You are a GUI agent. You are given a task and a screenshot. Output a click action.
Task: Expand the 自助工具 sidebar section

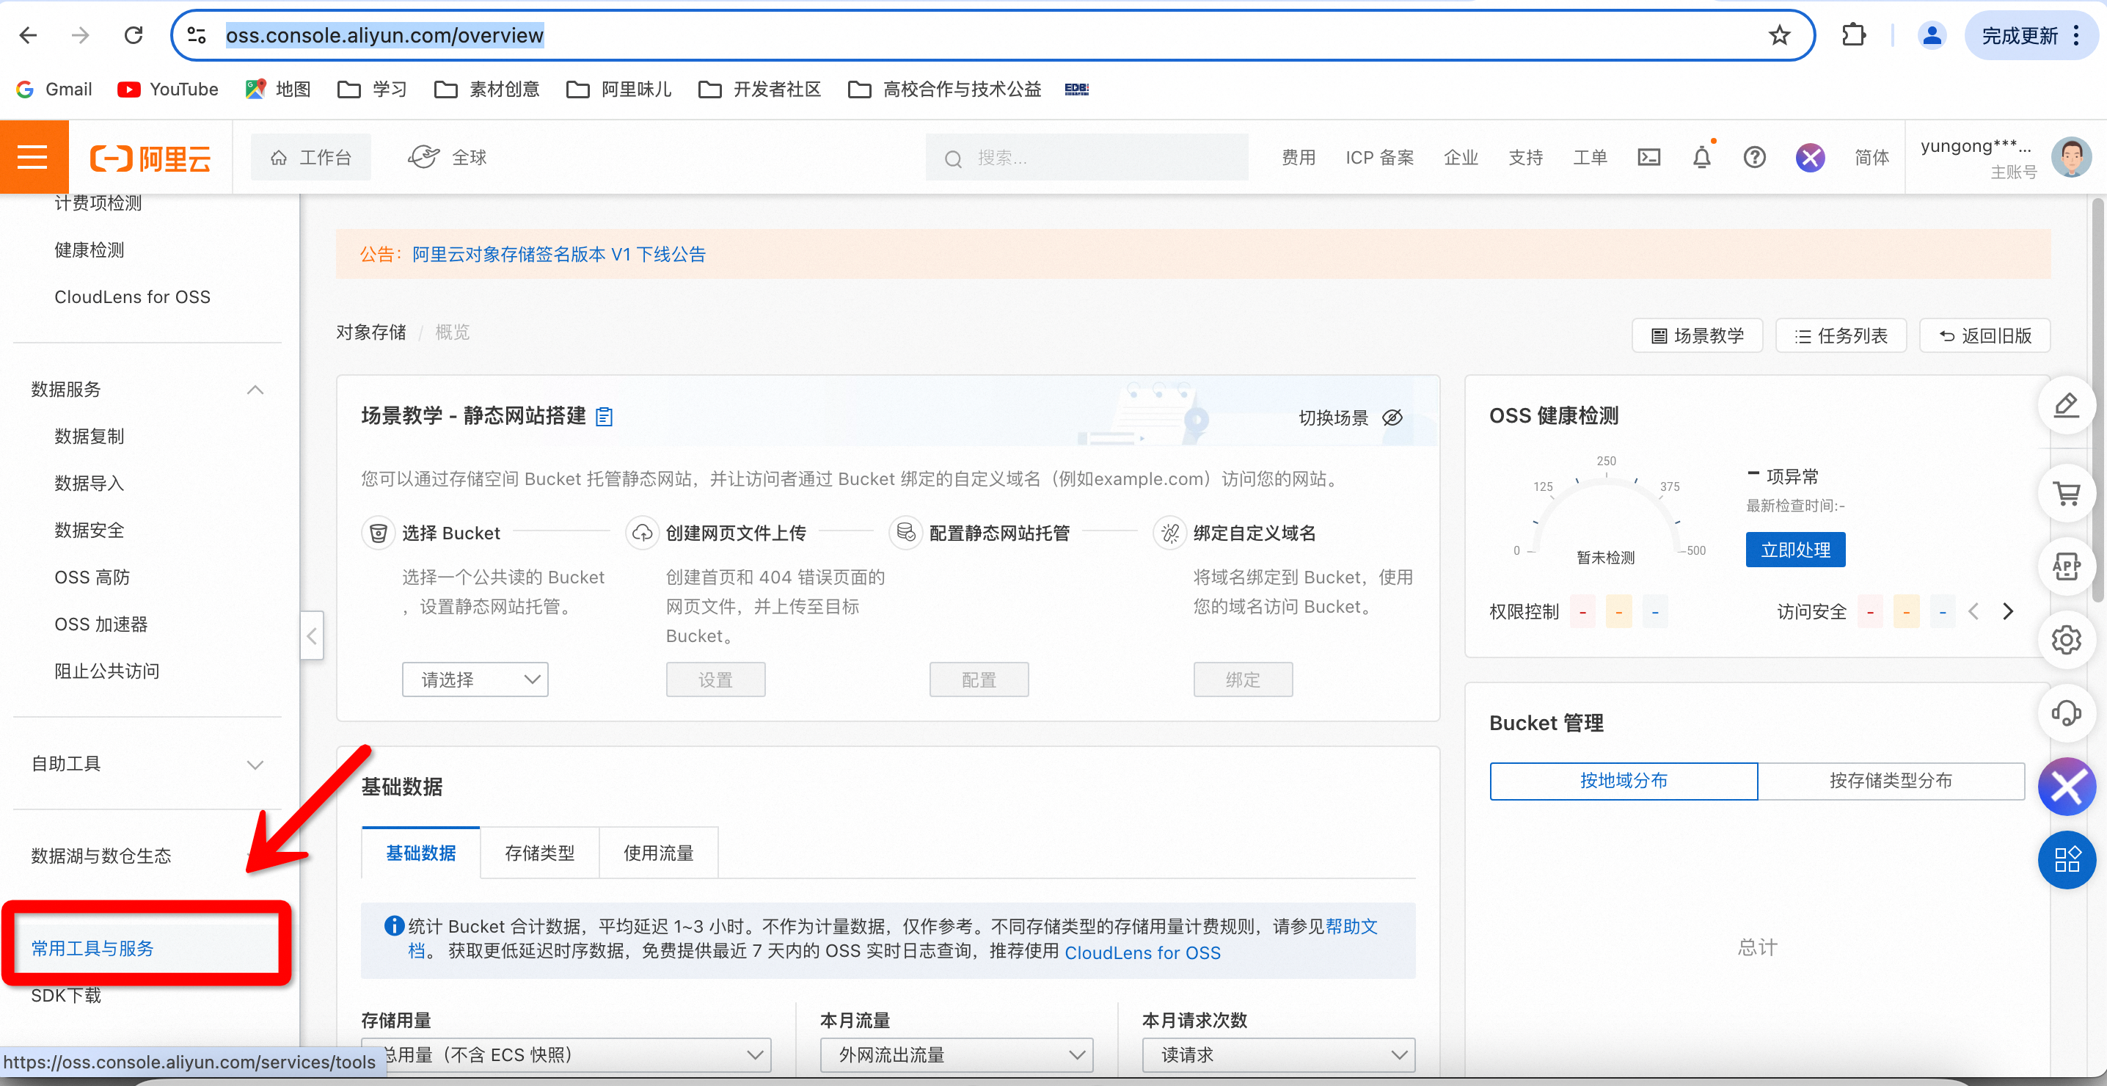[255, 765]
